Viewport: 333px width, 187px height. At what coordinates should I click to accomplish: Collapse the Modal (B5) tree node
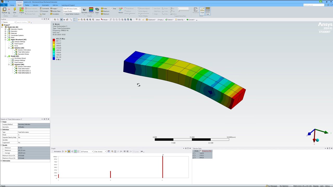[5, 56]
